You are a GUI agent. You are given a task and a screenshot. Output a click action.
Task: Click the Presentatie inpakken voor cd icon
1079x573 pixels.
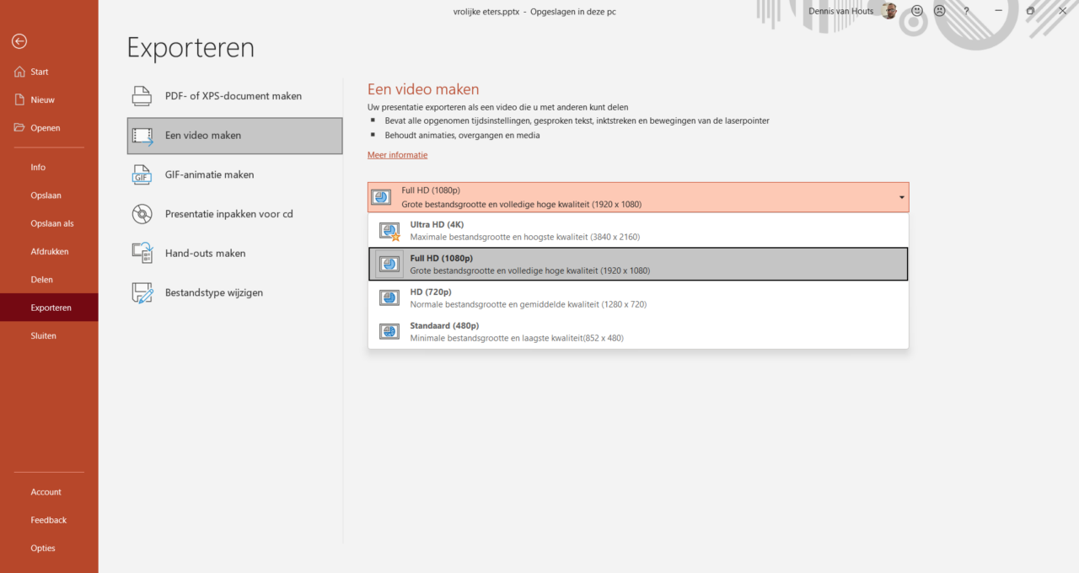point(142,213)
